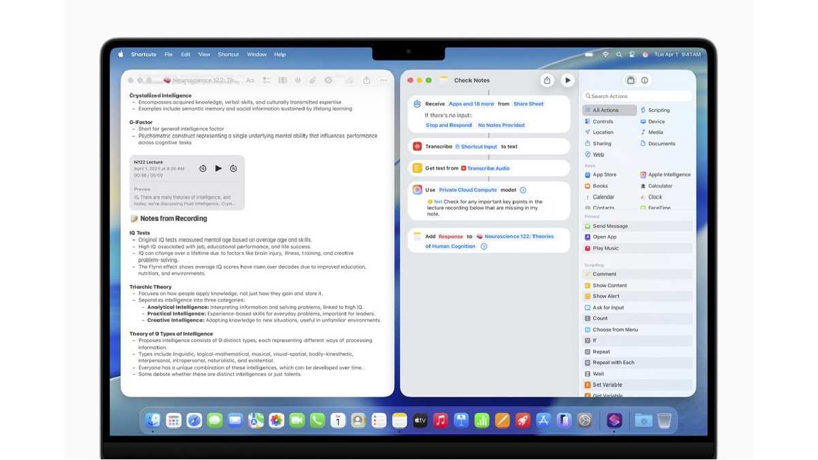This screenshot has height=460, width=818.
Task: Click the Search Actions field
Action: [637, 96]
